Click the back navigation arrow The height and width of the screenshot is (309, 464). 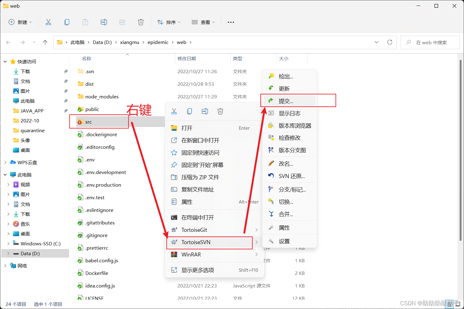8,42
